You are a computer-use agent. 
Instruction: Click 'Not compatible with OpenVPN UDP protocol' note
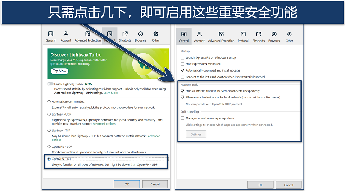[x=214, y=104]
